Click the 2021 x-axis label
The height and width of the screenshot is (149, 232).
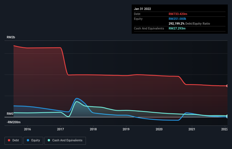(x=192, y=129)
